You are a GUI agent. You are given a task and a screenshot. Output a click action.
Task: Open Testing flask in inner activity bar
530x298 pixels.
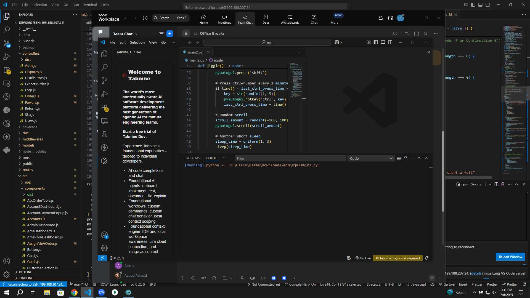tap(104, 134)
